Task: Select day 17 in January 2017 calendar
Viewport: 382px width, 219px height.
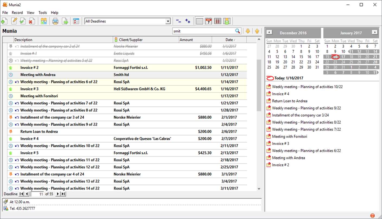Action: pyautogui.click(x=343, y=57)
